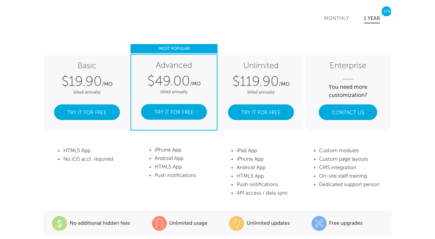Click the Most Popular banner
This screenshot has width=435, height=239.
click(x=174, y=48)
